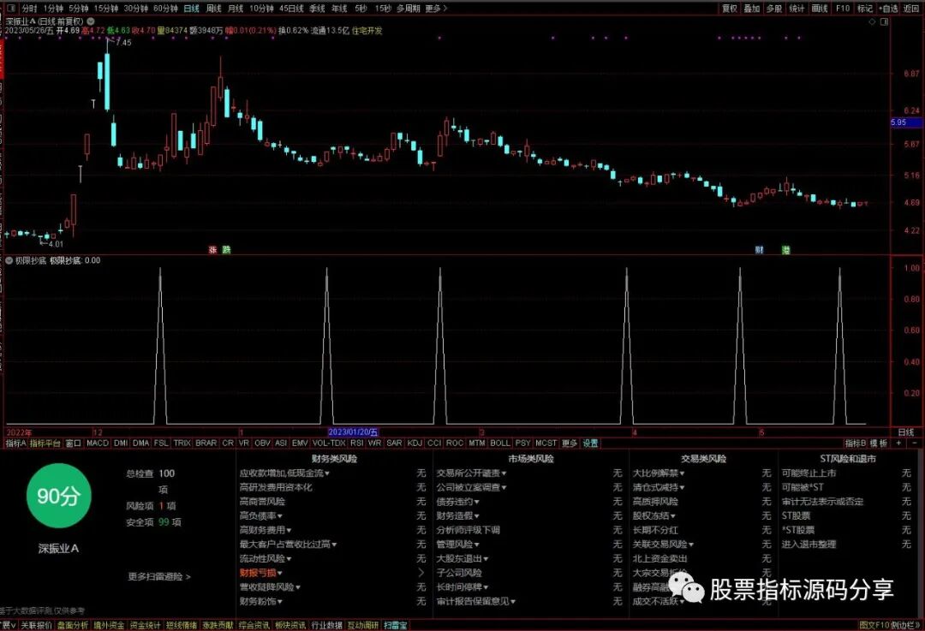Click the 返回 back button
925x631 pixels.
(x=910, y=9)
